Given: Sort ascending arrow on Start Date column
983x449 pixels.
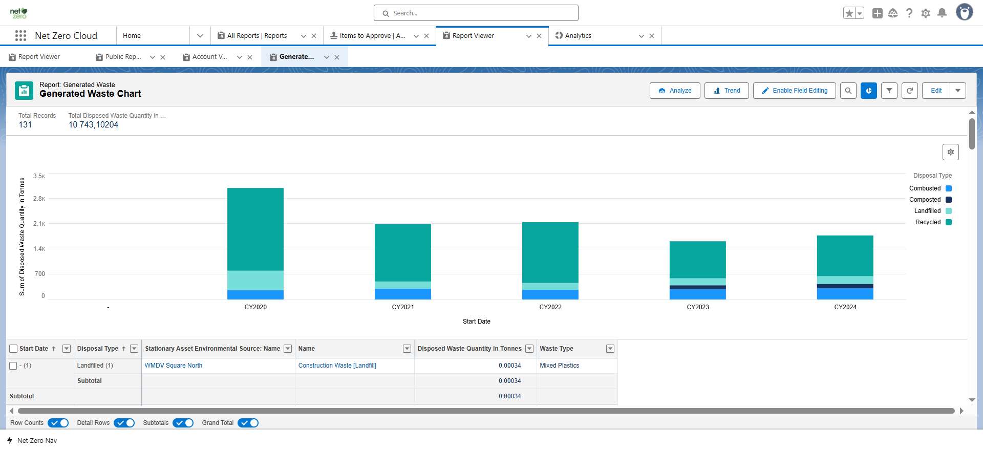Looking at the screenshot, I should (54, 349).
